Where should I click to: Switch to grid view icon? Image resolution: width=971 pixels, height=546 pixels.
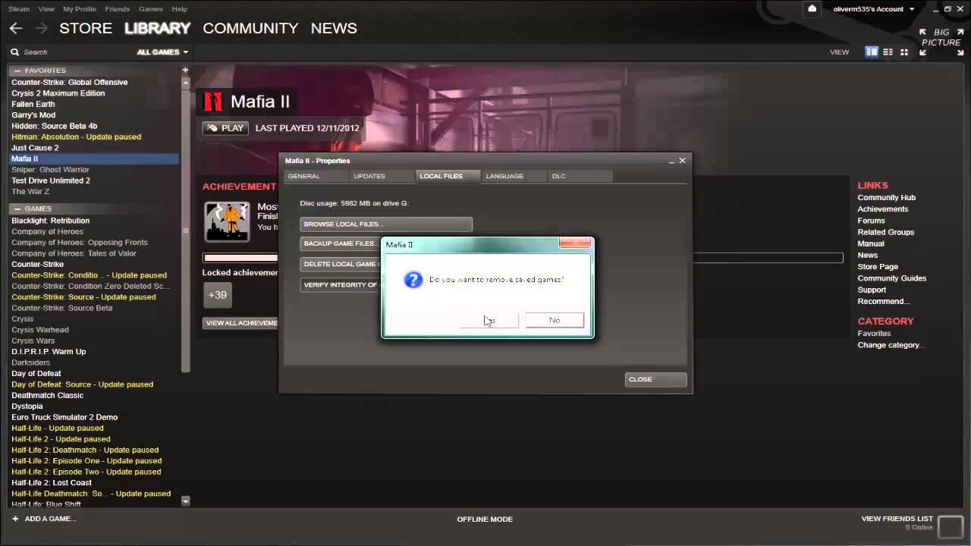pyautogui.click(x=903, y=52)
